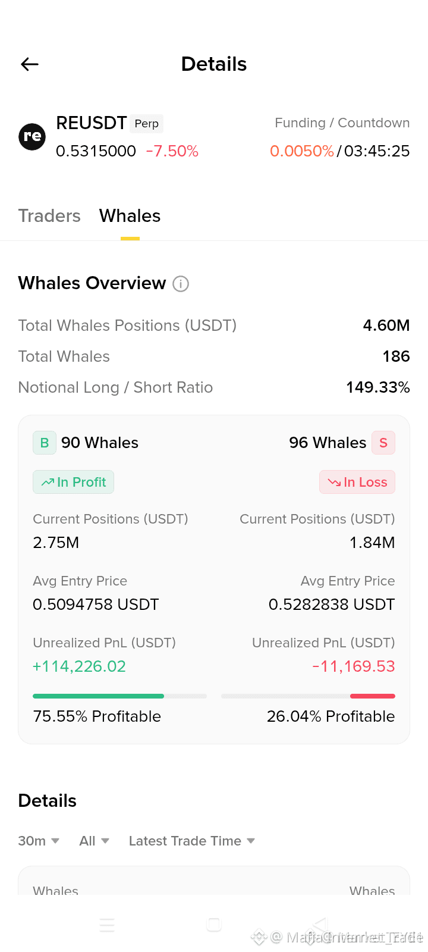Tap the 90 Whales long header
Image resolution: width=428 pixels, height=952 pixels.
(100, 443)
